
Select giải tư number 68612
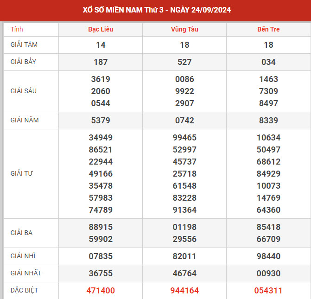(x=268, y=161)
